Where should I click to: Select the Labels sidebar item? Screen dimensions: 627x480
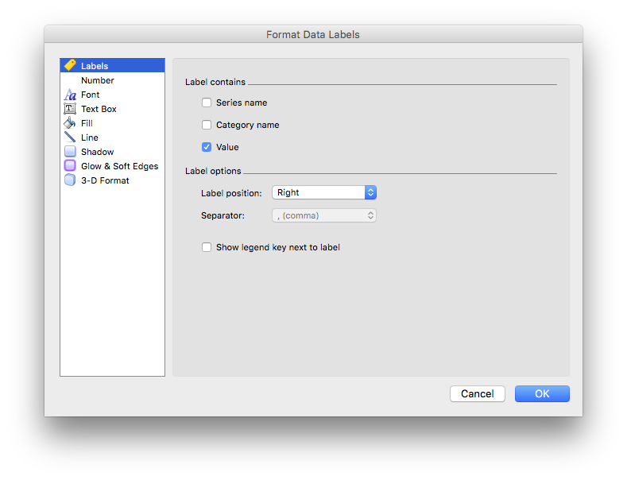point(112,66)
